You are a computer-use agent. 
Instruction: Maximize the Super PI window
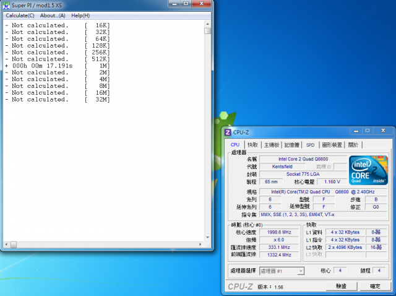[x=186, y=4]
